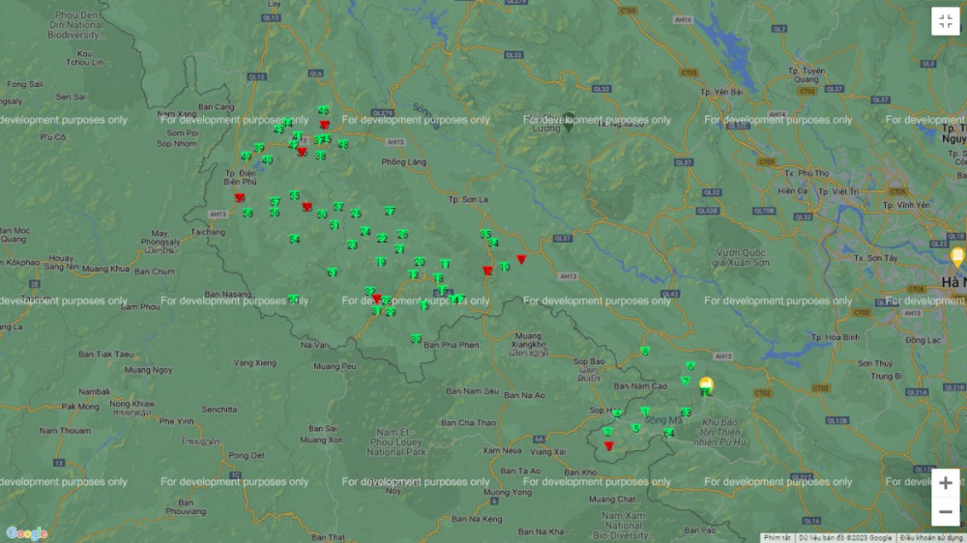Select green marker number 13
The width and height of the screenshot is (967, 543).
coord(413,275)
